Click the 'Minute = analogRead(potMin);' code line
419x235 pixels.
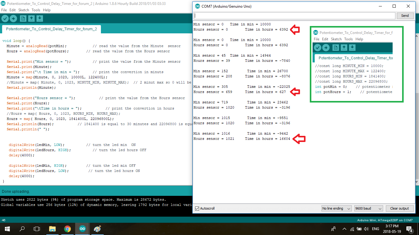[37, 46]
